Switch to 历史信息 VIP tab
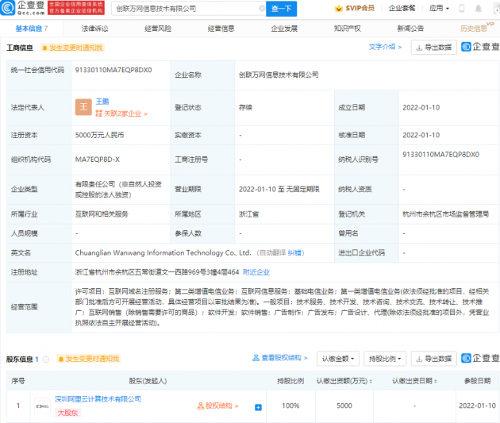Image resolution: width=500 pixels, height=423 pixels. point(477,28)
